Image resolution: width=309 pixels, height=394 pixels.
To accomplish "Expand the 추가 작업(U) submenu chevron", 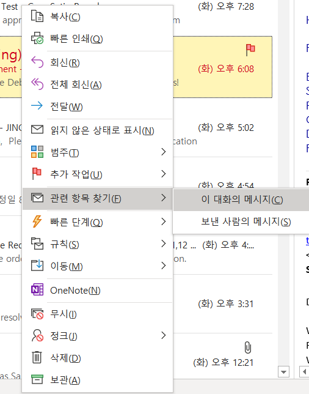I will [x=164, y=174].
